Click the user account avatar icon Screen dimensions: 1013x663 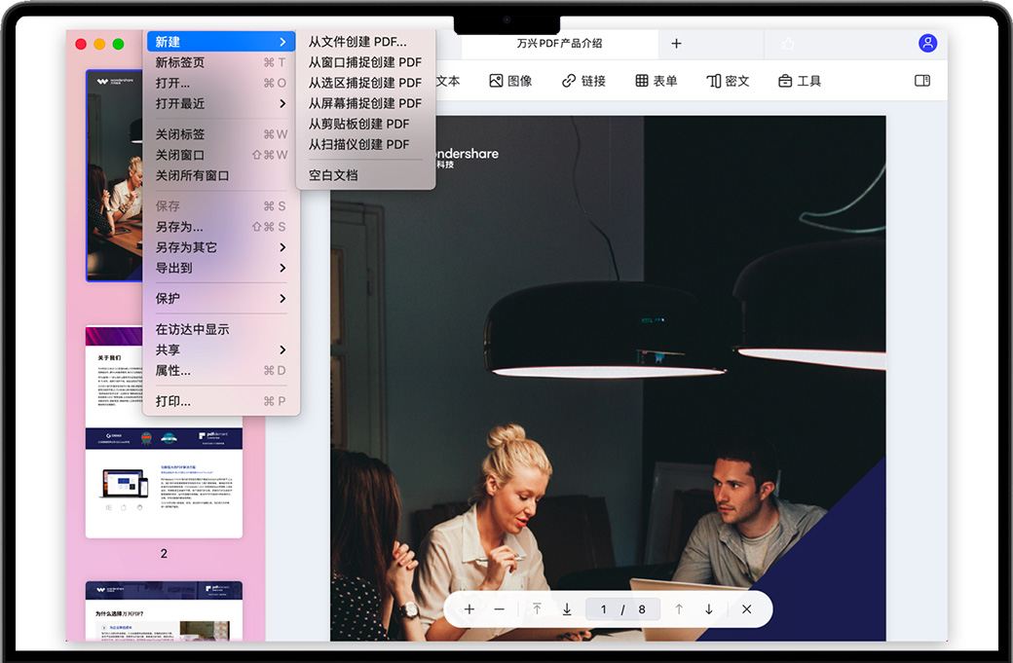(x=927, y=43)
